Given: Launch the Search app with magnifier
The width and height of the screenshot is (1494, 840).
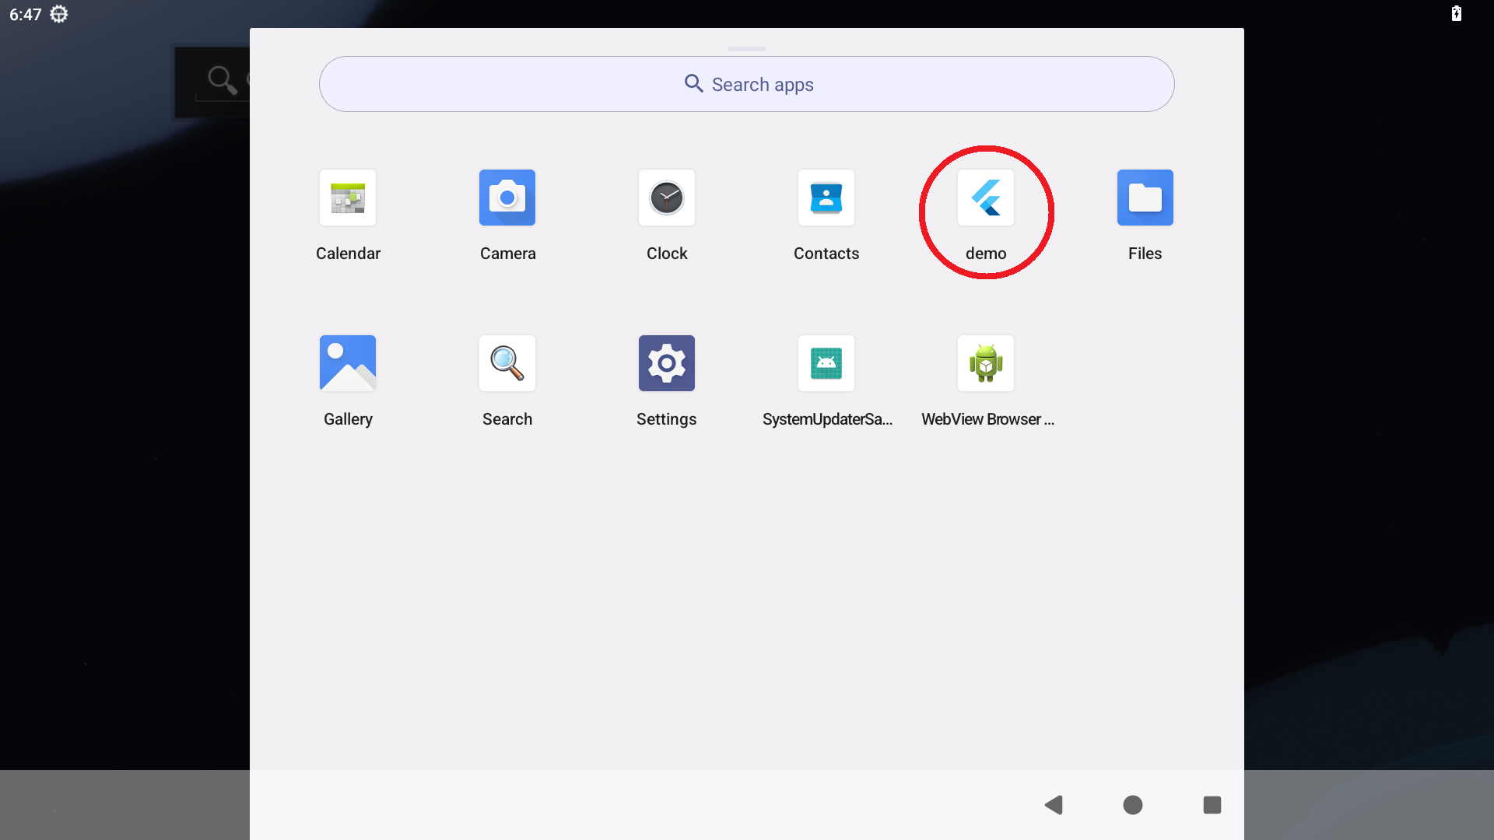Looking at the screenshot, I should (507, 364).
